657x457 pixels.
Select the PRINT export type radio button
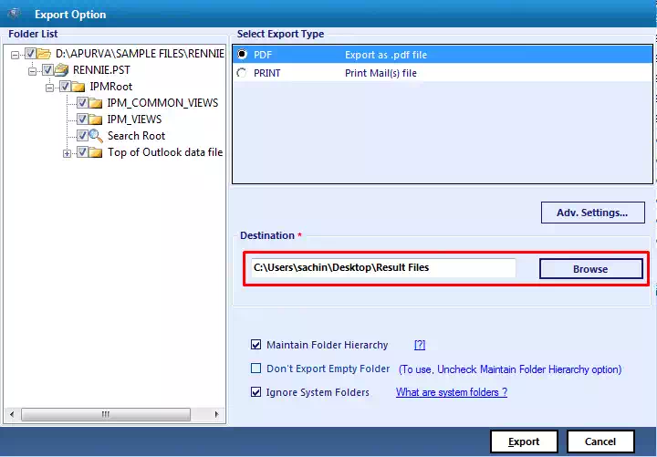[242, 73]
